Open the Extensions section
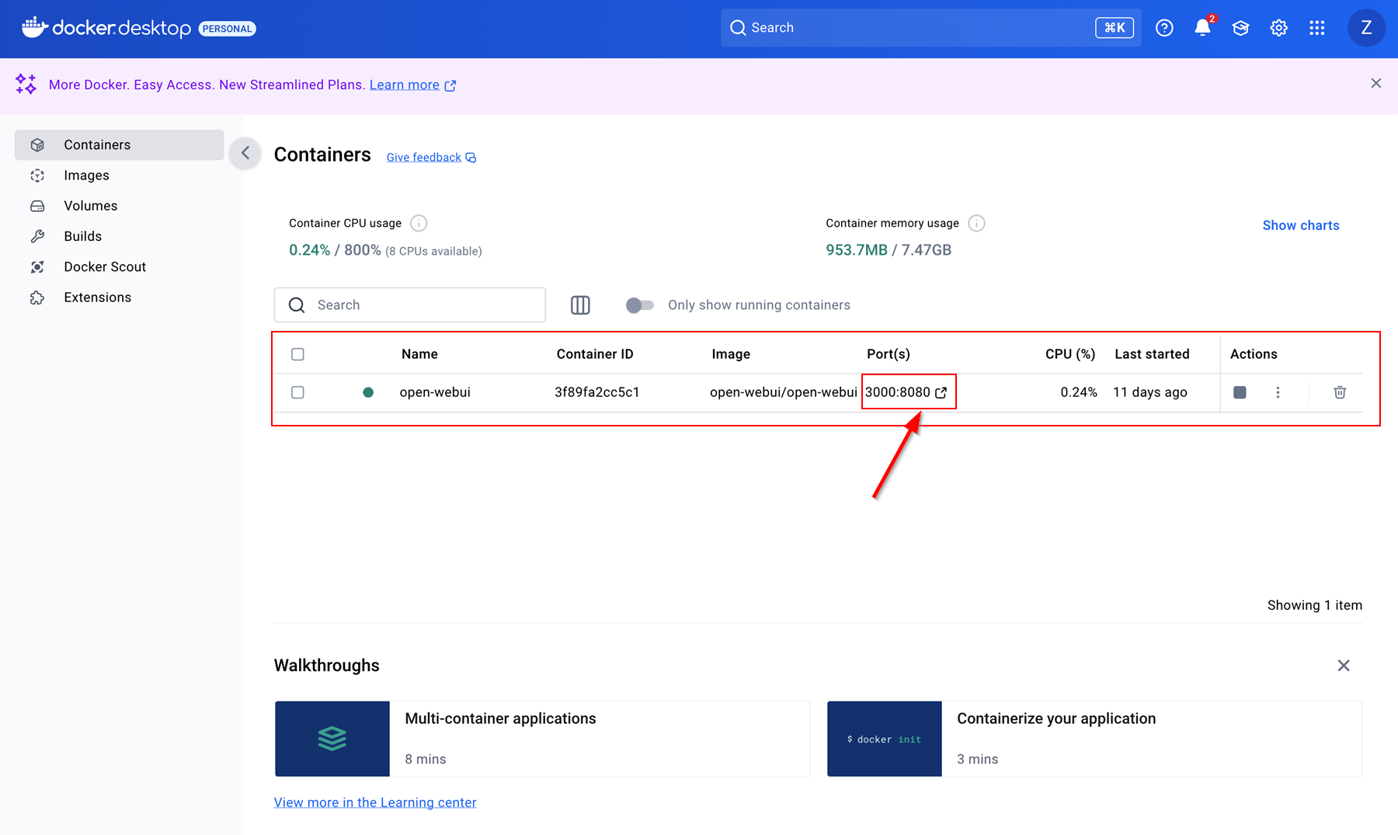Image resolution: width=1398 pixels, height=835 pixels. pyautogui.click(x=97, y=297)
